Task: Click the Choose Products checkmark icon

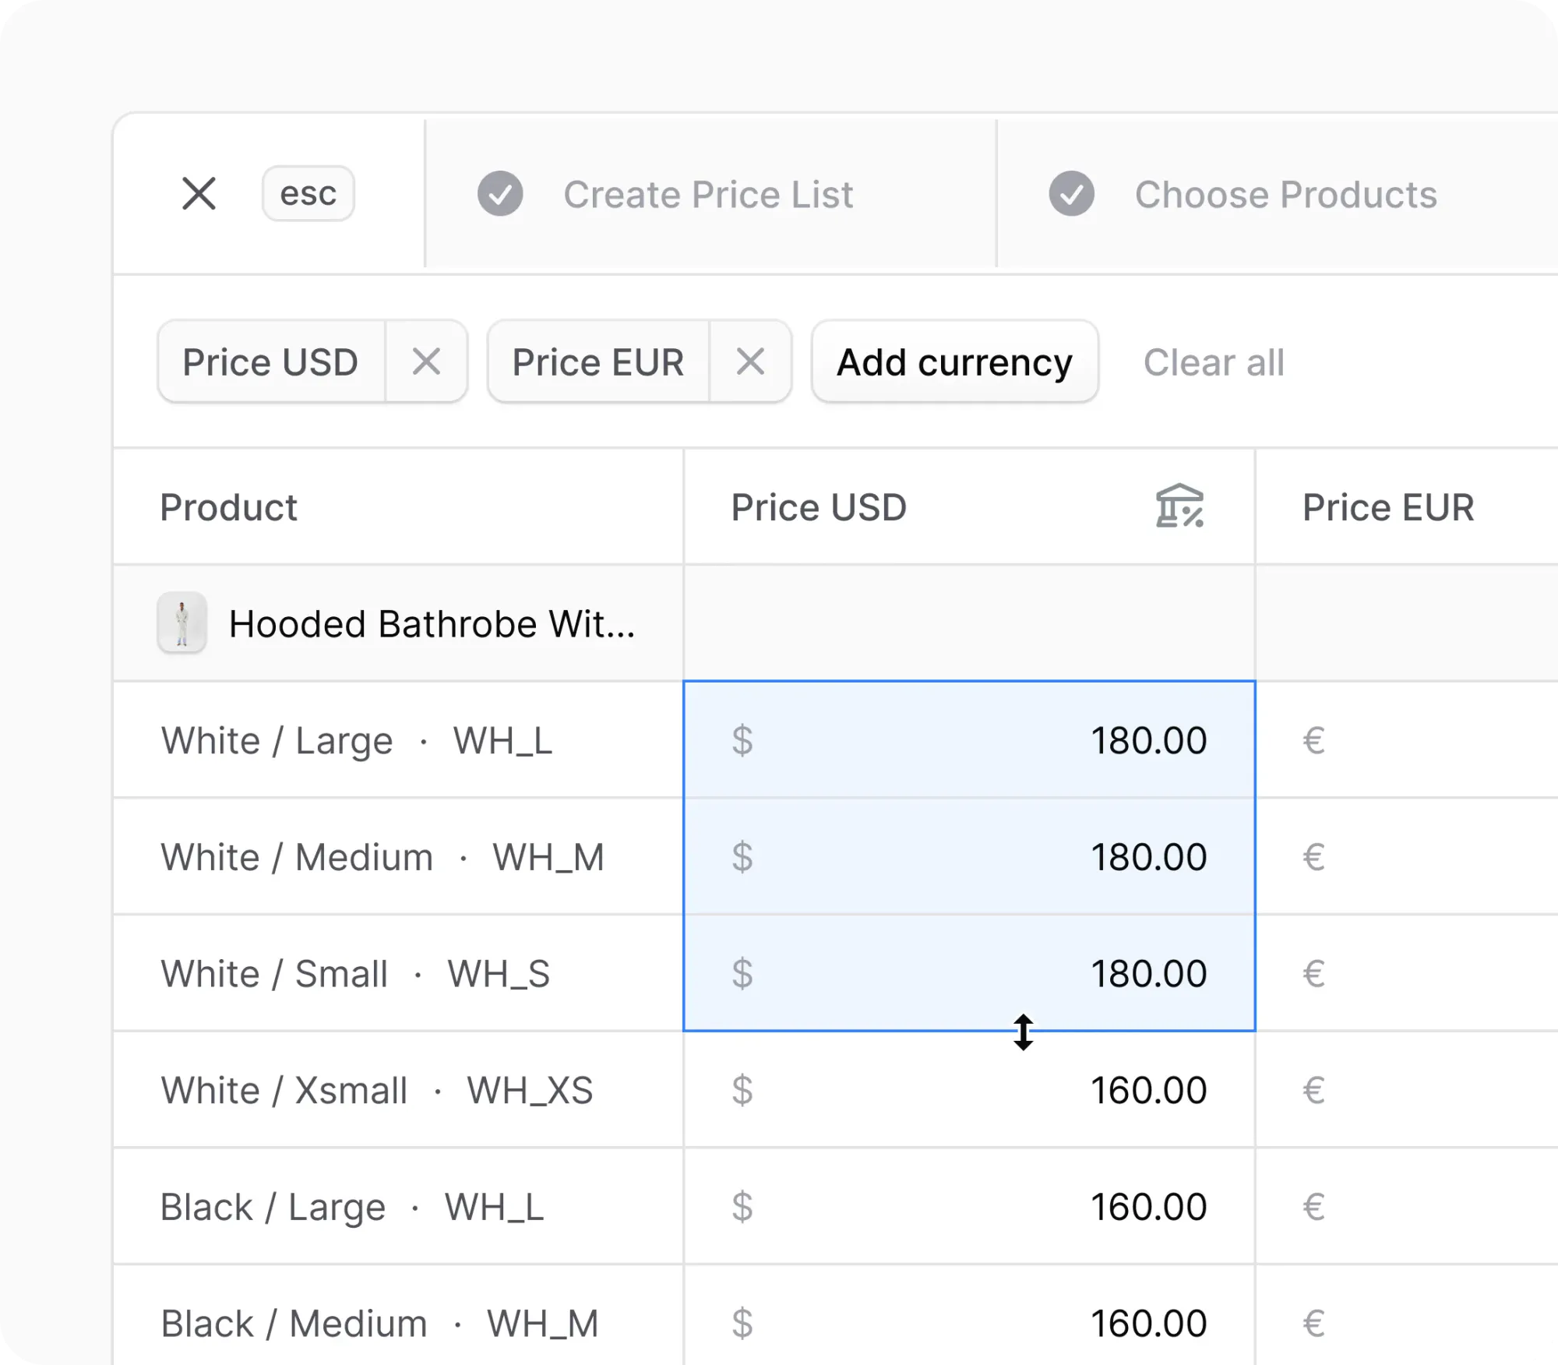Action: click(1071, 194)
